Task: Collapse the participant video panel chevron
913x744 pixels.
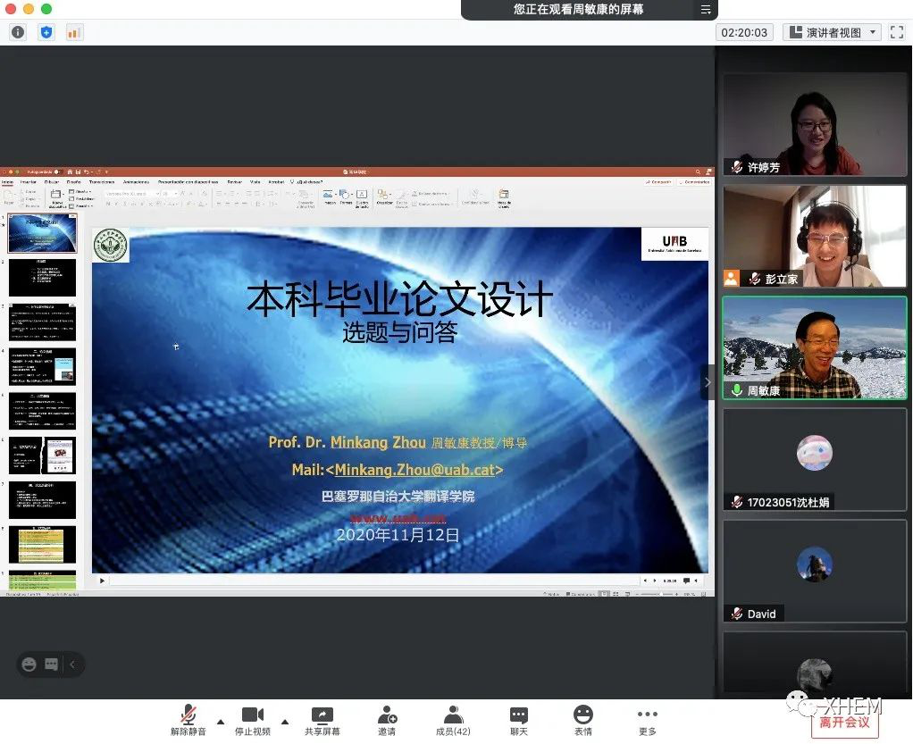Action: pyautogui.click(x=708, y=382)
